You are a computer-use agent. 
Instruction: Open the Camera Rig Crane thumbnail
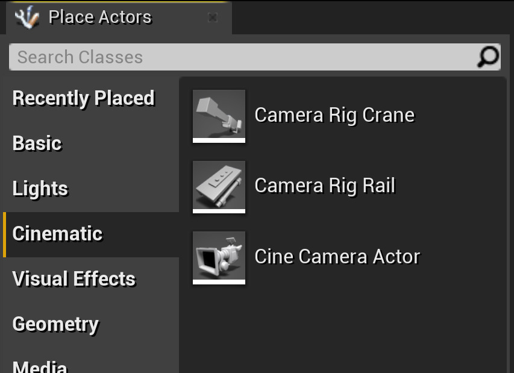[219, 114]
